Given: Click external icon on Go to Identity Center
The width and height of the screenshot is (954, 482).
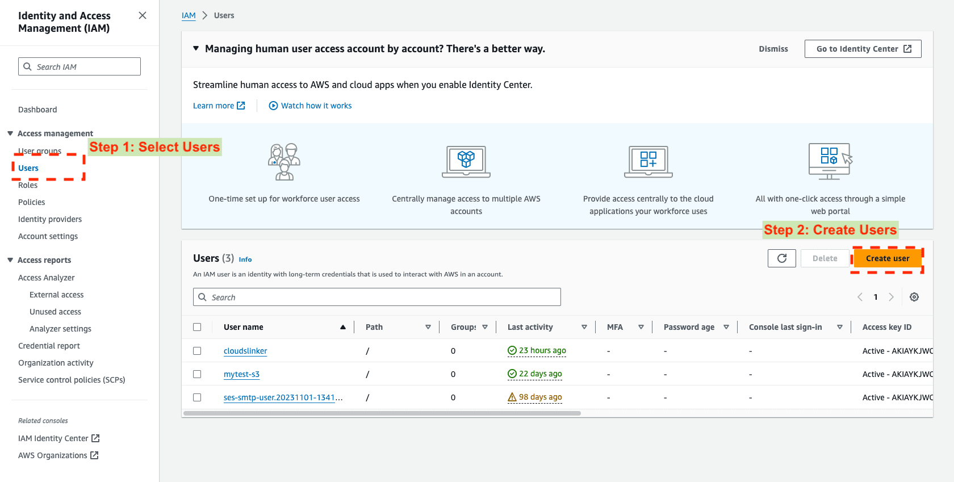Looking at the screenshot, I should [x=907, y=49].
